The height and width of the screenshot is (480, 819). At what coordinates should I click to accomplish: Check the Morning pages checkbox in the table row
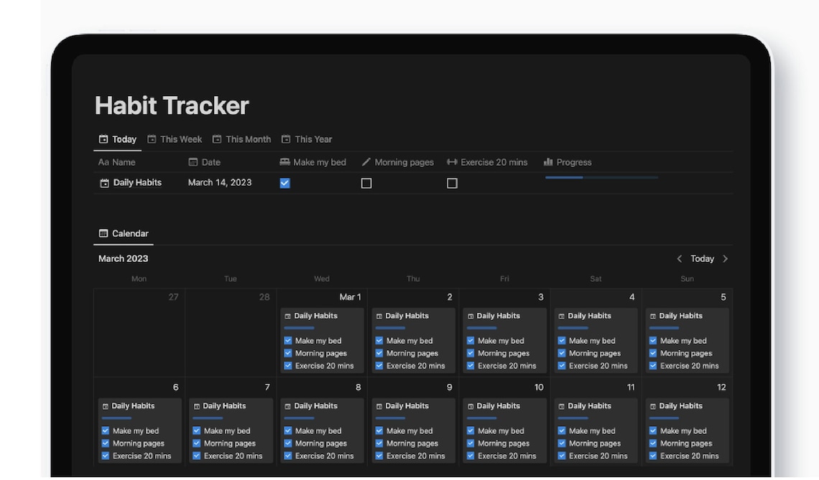pyautogui.click(x=366, y=183)
